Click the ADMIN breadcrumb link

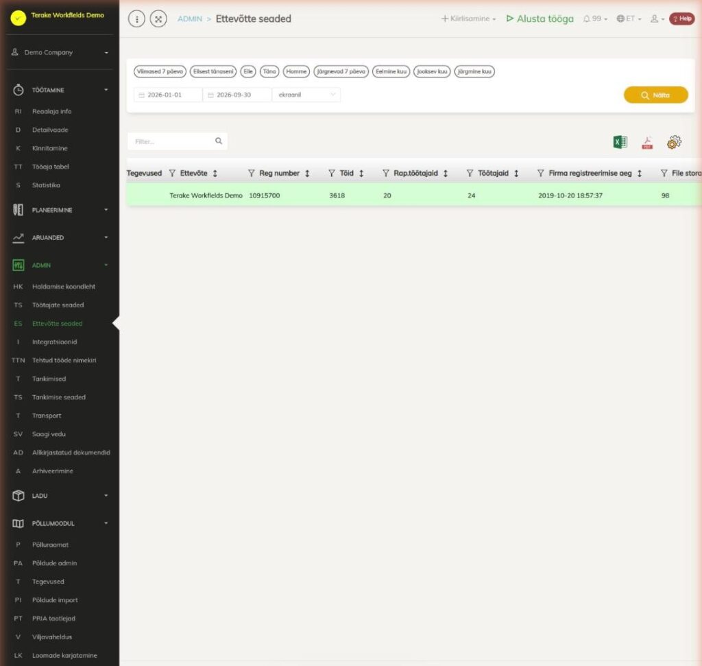click(x=190, y=19)
